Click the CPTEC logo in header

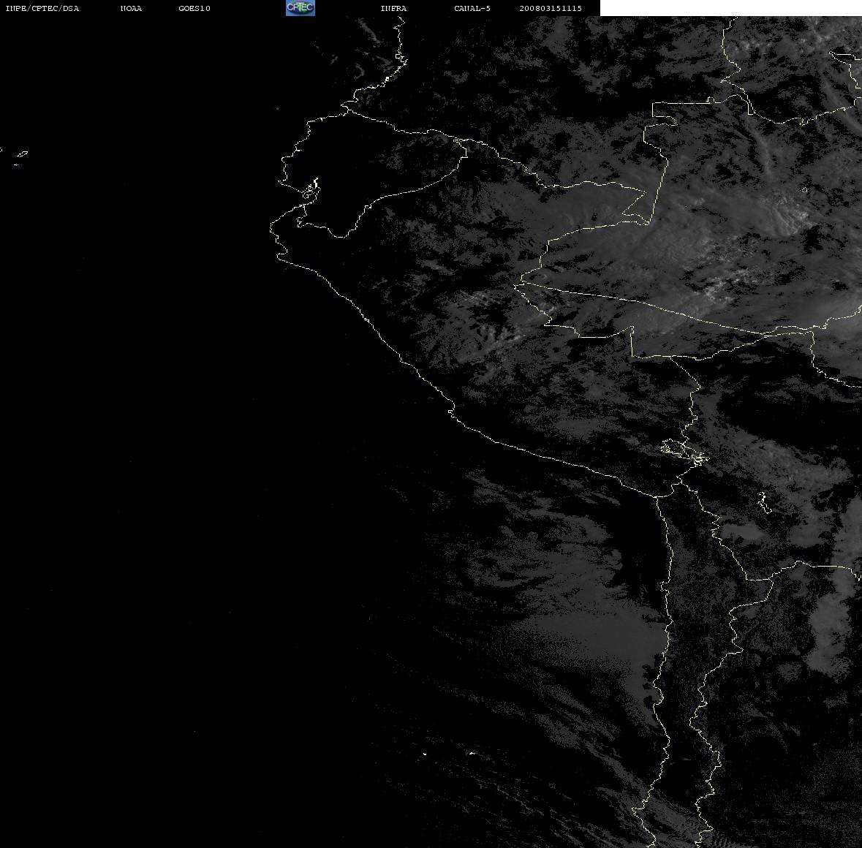click(300, 8)
